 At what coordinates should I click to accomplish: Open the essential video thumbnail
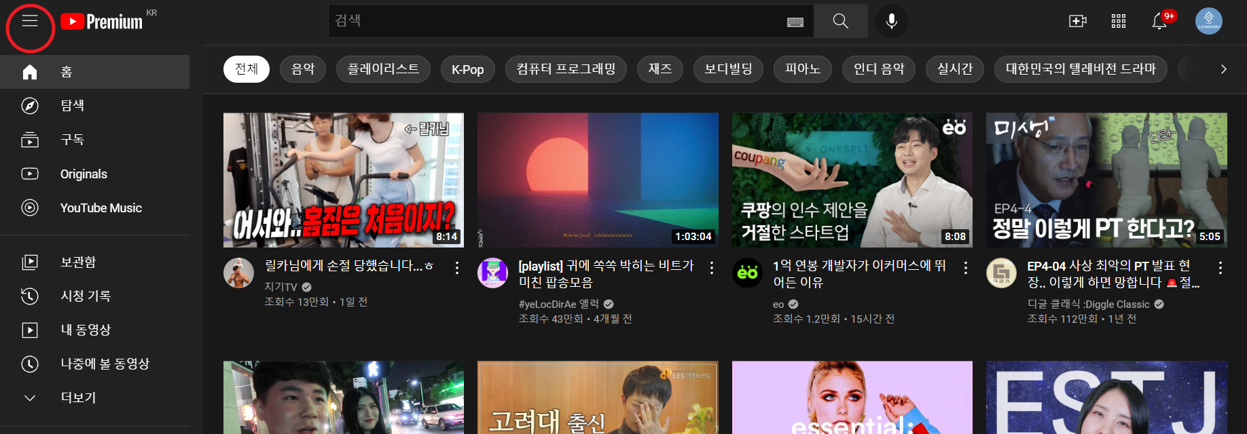852,397
